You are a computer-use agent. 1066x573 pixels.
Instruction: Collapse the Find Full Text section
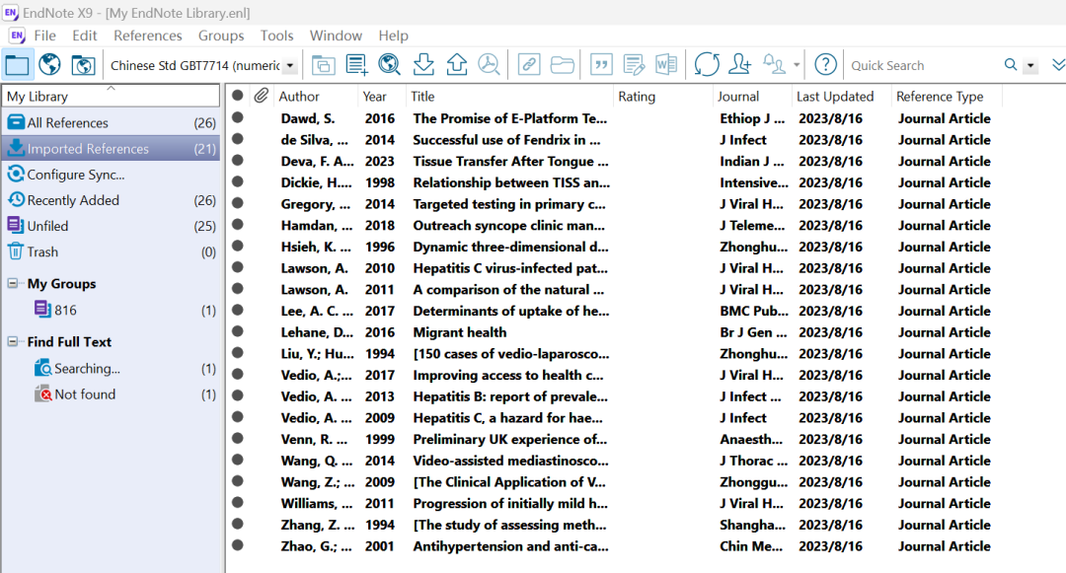(x=13, y=341)
